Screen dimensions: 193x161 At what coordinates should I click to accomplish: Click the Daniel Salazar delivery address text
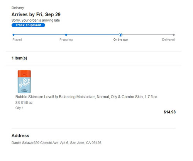point(56,143)
